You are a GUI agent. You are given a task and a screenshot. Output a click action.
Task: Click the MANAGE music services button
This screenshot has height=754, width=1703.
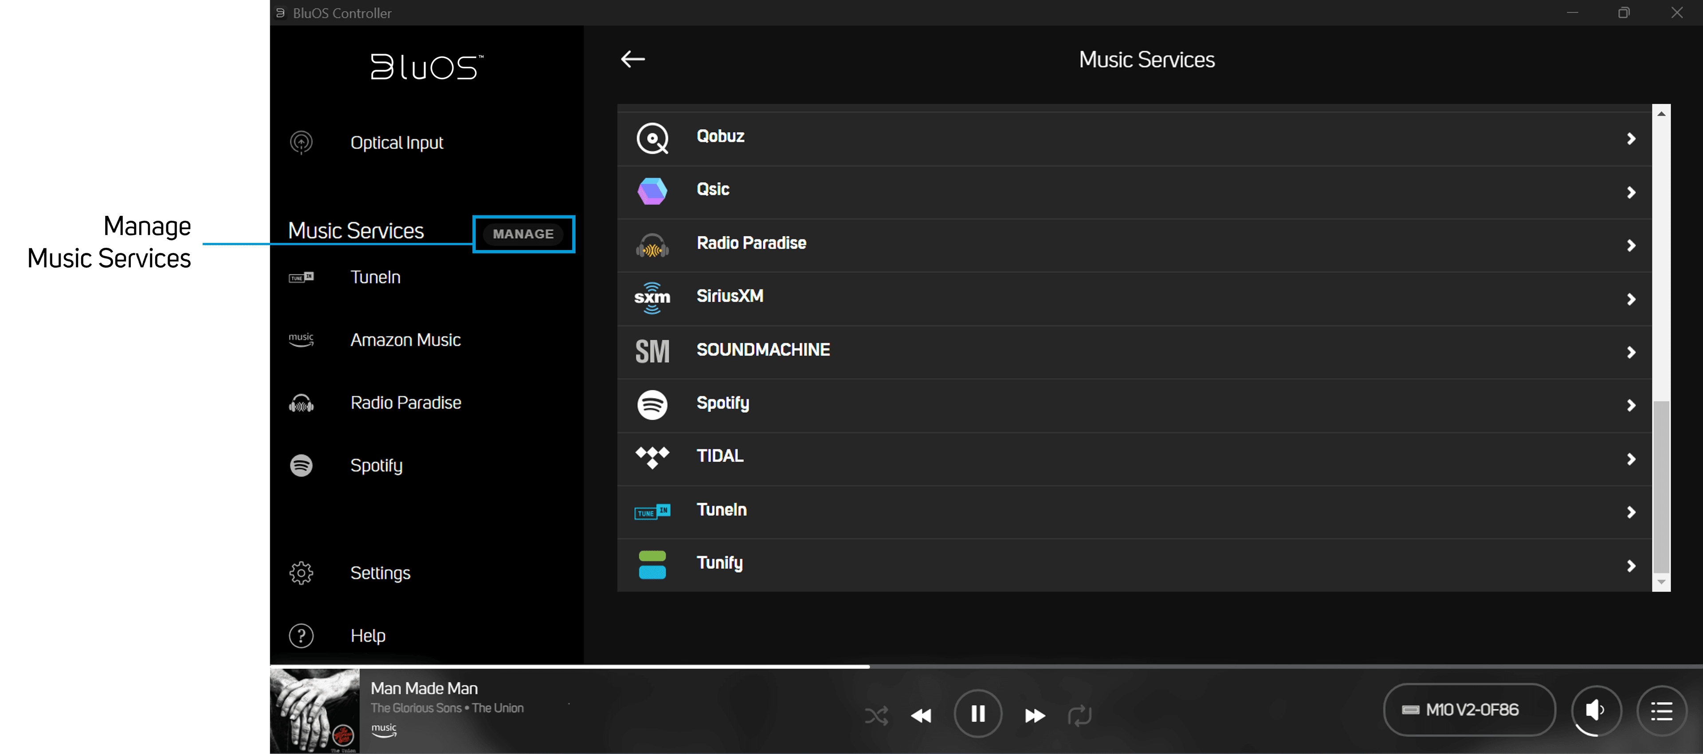(x=523, y=234)
